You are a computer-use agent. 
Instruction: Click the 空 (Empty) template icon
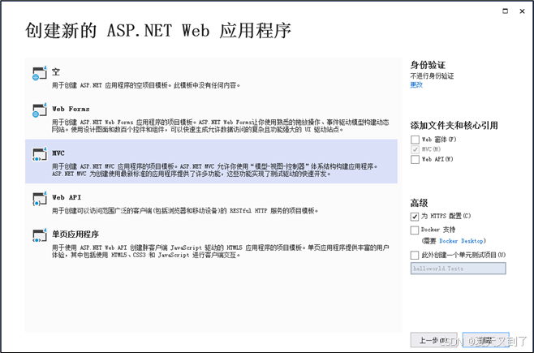tap(40, 73)
